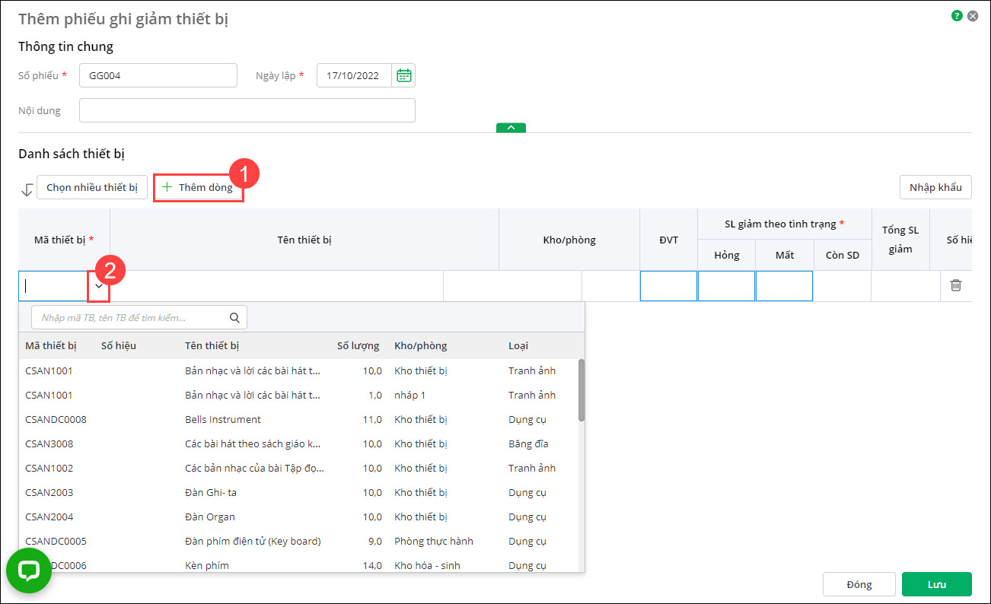Open the calendar date picker icon
The width and height of the screenshot is (991, 604).
[x=404, y=75]
